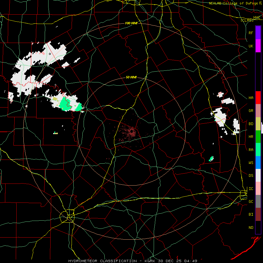Click the DS legend label
The width and height of the screenshot is (263, 263).
tap(251, 176)
